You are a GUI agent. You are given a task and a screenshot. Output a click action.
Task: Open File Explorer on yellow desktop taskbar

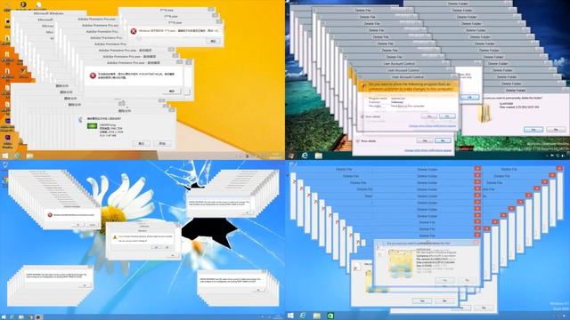[29, 156]
